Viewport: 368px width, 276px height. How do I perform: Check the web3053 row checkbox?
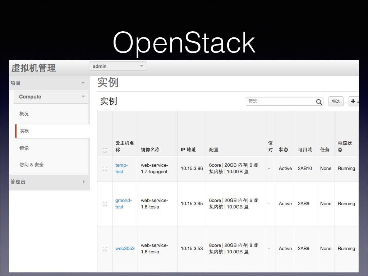coord(105,249)
